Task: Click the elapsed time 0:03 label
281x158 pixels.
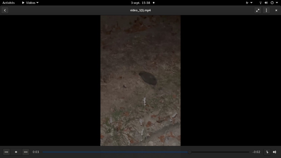Action: 36,152
